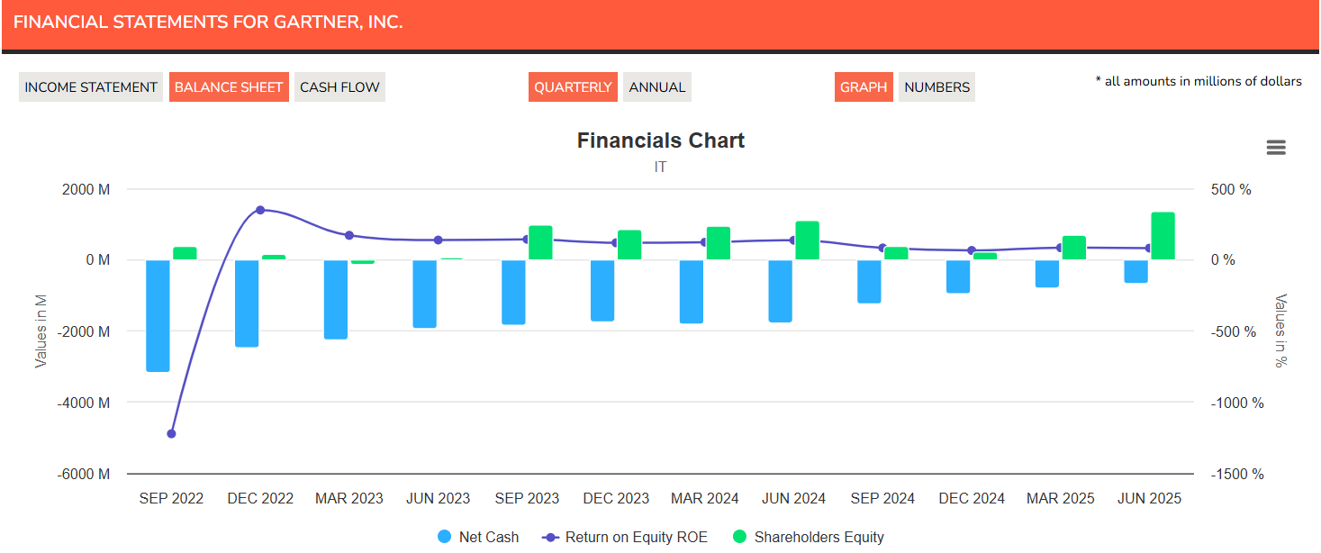Select the Balance Sheet tab
Screen dimensions: 1321x553
tap(229, 87)
